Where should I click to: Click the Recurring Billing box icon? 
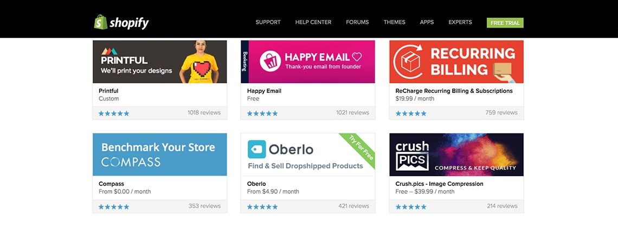[x=409, y=62]
